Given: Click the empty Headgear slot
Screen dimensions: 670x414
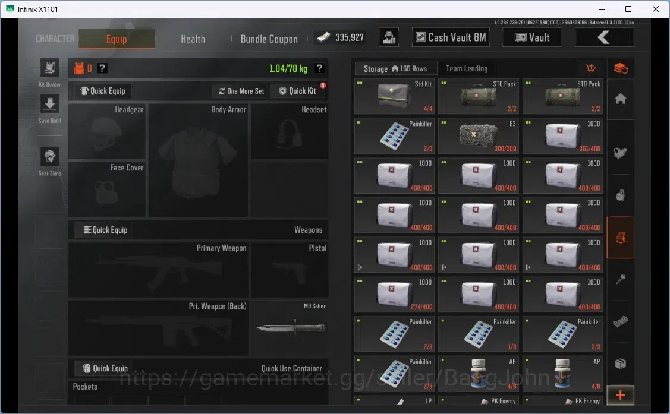Looking at the screenshot, I should click(x=107, y=131).
